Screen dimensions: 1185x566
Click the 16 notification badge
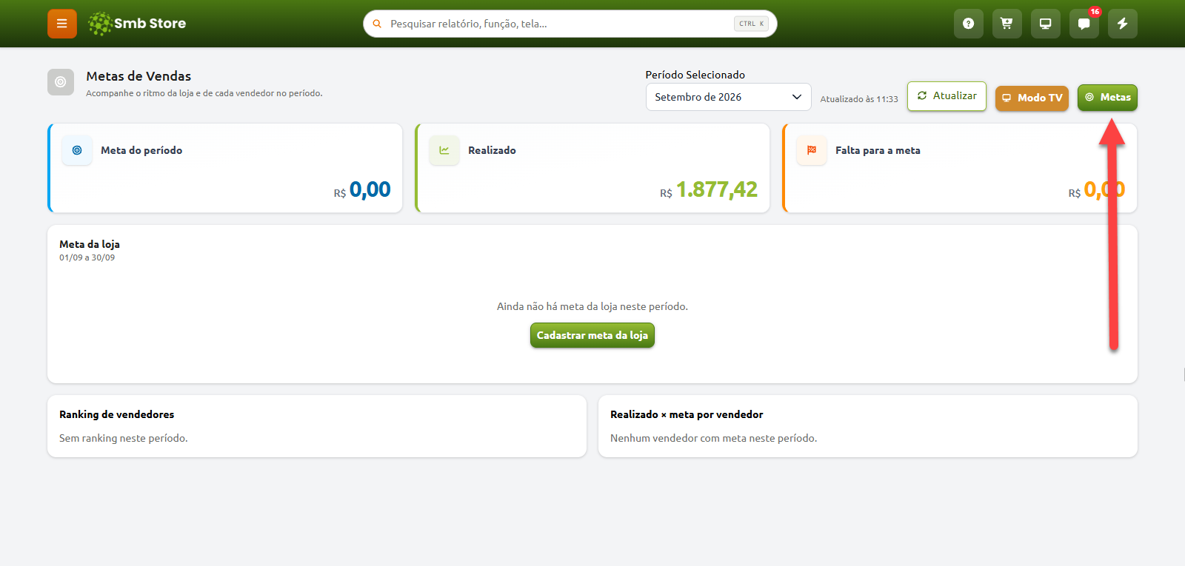click(x=1095, y=12)
